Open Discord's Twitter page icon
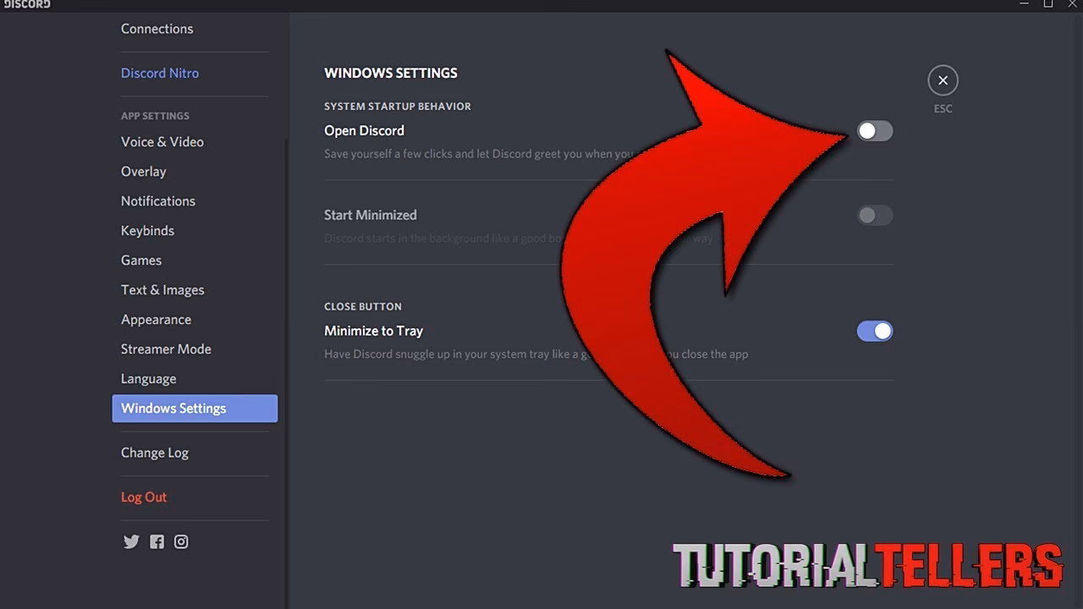Image resolution: width=1083 pixels, height=609 pixels. tap(131, 542)
